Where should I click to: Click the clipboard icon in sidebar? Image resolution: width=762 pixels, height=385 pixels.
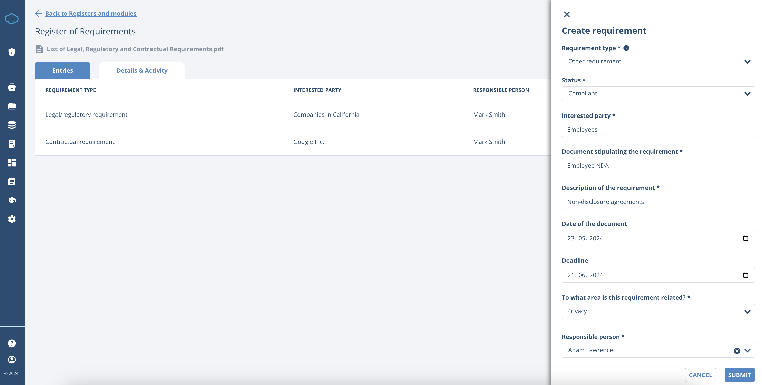click(12, 182)
